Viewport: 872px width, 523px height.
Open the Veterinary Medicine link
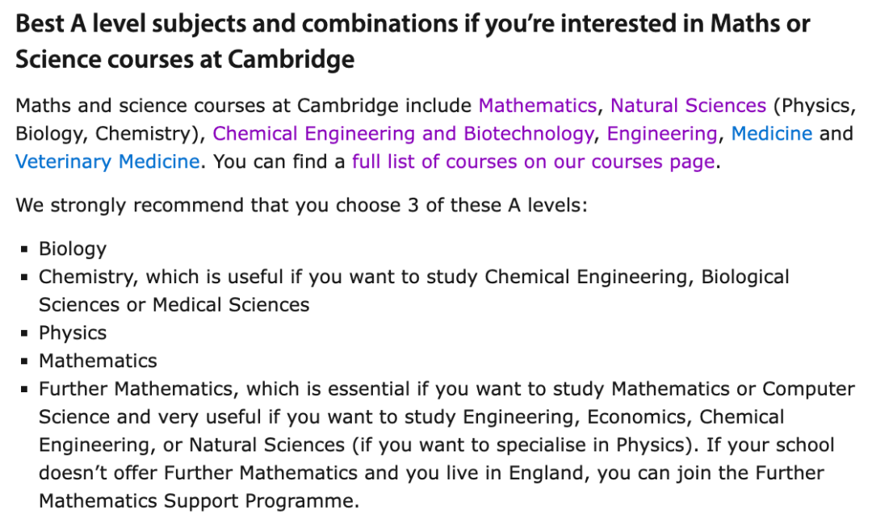(x=107, y=161)
